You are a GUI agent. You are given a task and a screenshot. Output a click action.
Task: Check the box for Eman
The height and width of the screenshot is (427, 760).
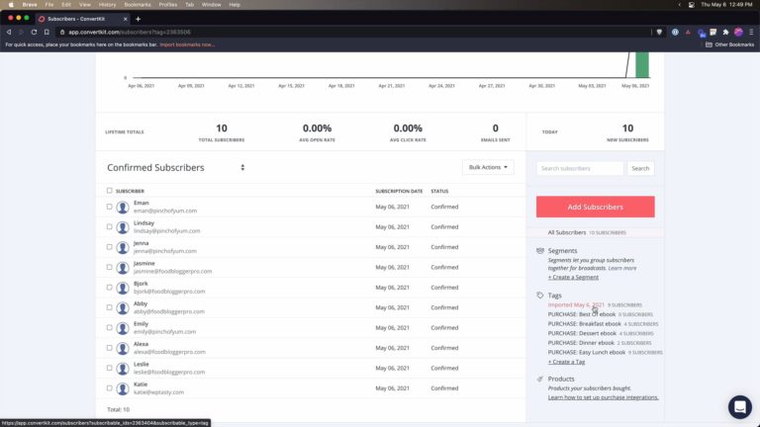[x=110, y=207]
